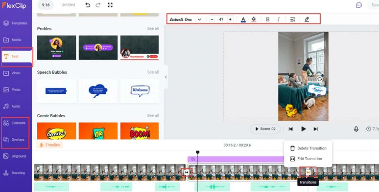
Task: Open the microphone voice recording
Action: pyautogui.click(x=356, y=129)
